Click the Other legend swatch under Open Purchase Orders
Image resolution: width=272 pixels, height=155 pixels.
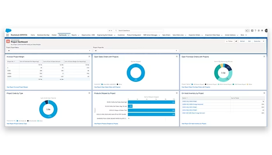[x=248, y=84]
